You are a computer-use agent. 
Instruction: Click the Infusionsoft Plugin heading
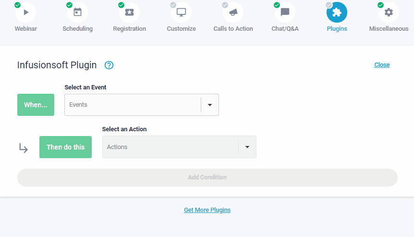57,65
